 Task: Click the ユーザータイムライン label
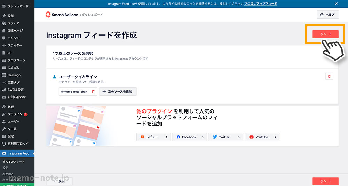pyautogui.click(x=78, y=77)
